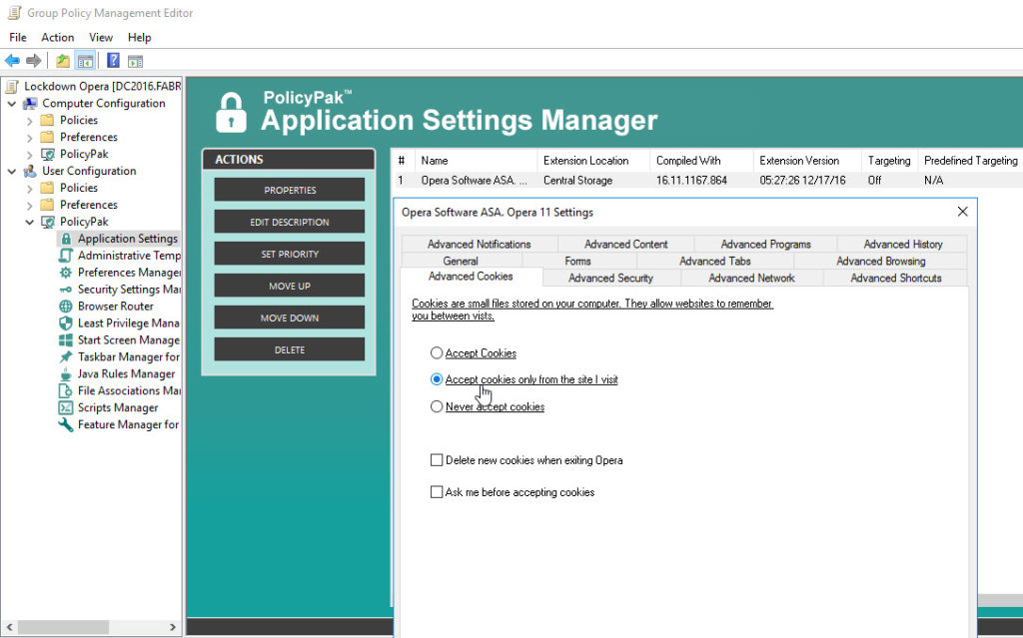Screen dimensions: 1023x638
Task: Click the tree pane horizontal scrollbar thumb
Action: [63, 627]
